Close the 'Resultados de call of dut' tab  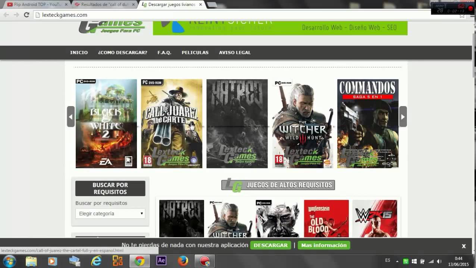133,5
